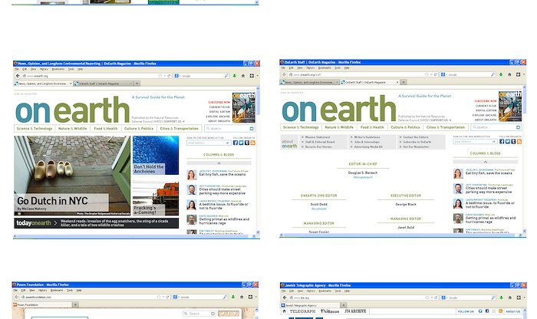Viewport: 537px width, 319px height.
Task: Click Posen Foundation tab
Action: click(42, 304)
